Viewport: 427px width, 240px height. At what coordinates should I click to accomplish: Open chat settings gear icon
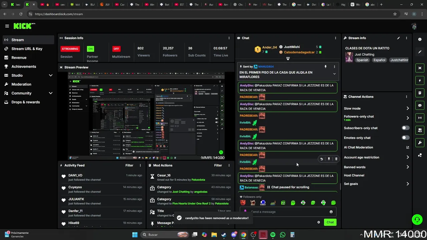pyautogui.click(x=319, y=222)
